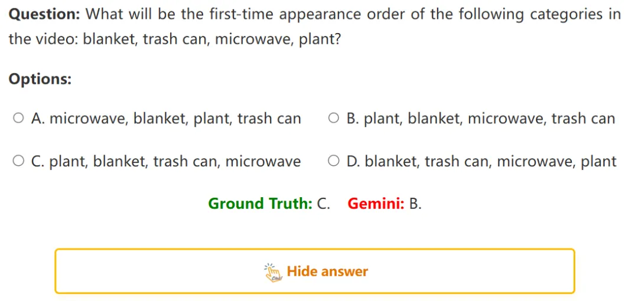The image size is (638, 301).
Task: Click the bold Question heading
Action: click(x=45, y=15)
